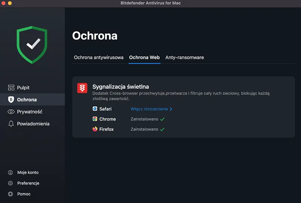Click the green checkmark beside Chrome
Viewport: 301px width, 203px height.
click(162, 119)
